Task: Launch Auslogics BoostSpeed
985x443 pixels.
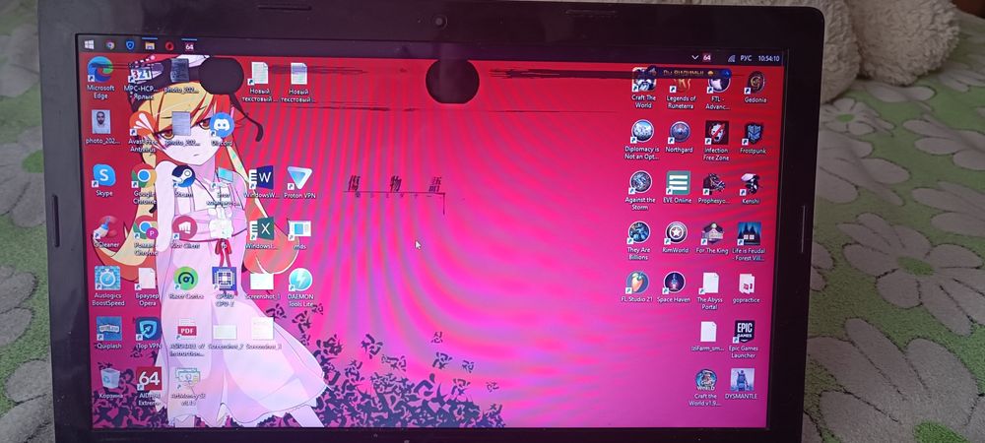Action: [x=107, y=285]
